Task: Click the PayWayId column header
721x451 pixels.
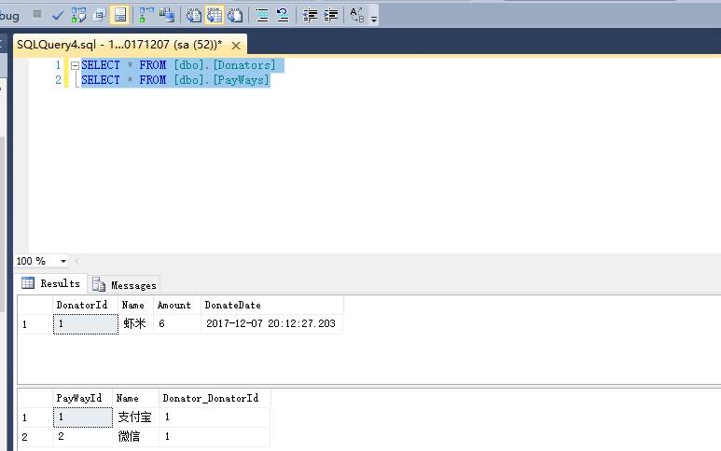Action: [x=82, y=398]
